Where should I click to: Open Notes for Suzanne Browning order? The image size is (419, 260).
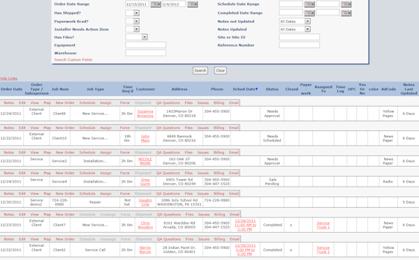coord(9,102)
